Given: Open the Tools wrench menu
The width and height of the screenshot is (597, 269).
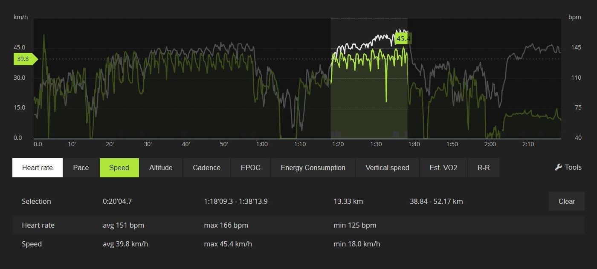Looking at the screenshot, I should [x=568, y=168].
